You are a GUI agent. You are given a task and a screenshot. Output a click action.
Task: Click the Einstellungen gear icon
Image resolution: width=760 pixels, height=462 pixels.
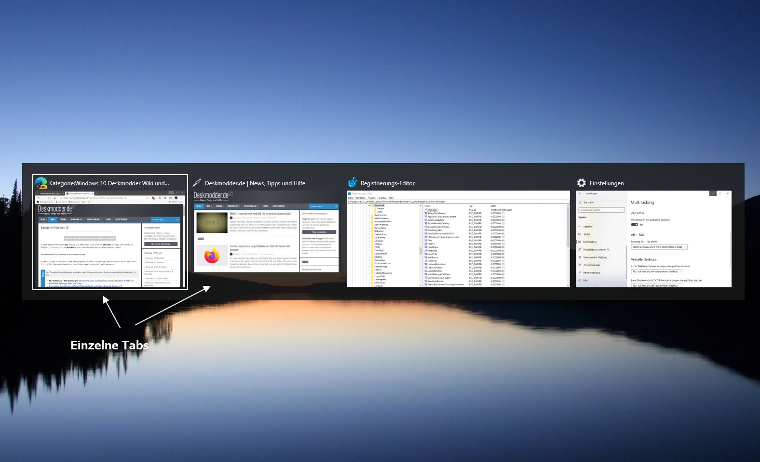(582, 183)
